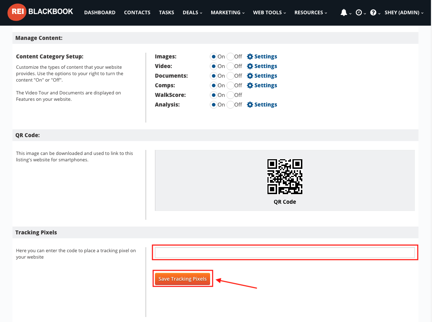Open Video Settings link
432x322 pixels.
coord(266,66)
